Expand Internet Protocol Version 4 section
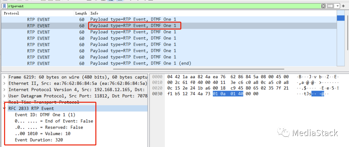This screenshot has height=147, width=349. tap(4, 90)
